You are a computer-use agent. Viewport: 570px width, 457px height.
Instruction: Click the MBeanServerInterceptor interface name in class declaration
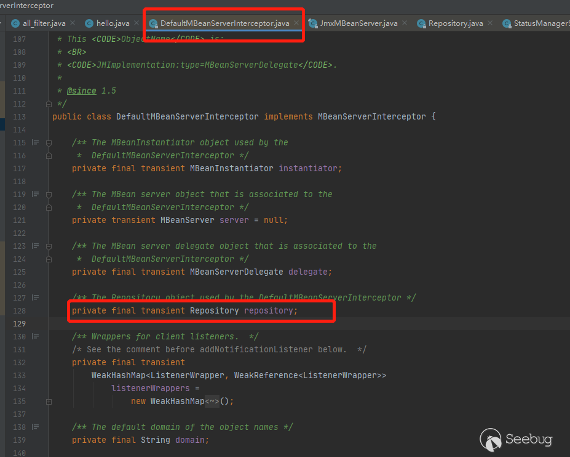[371, 116]
